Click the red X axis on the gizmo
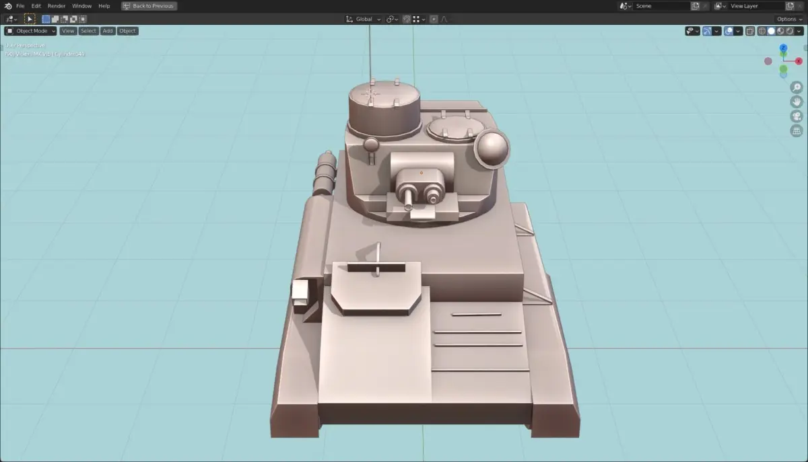Image resolution: width=808 pixels, height=462 pixels. pyautogui.click(x=799, y=61)
